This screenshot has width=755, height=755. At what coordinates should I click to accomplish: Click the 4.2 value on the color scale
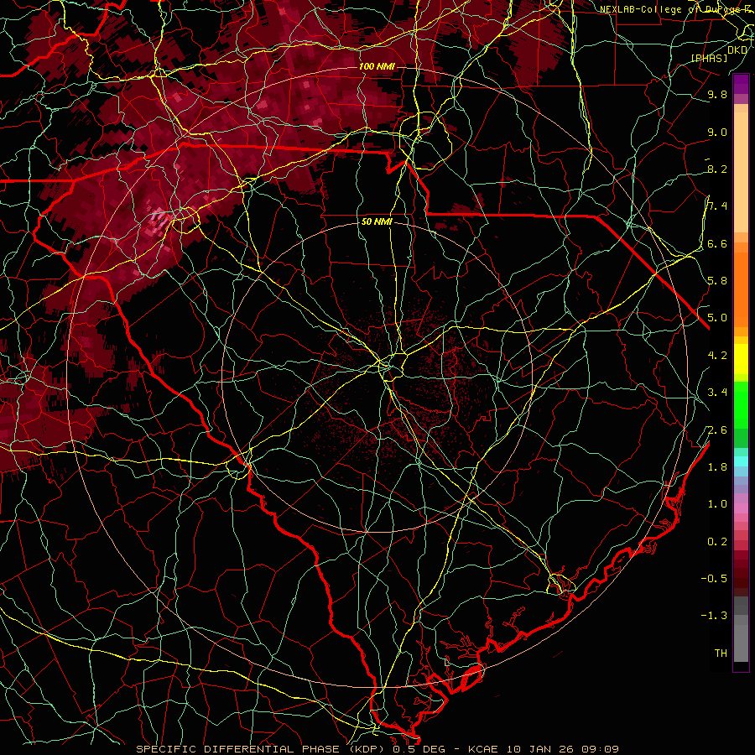717,356
